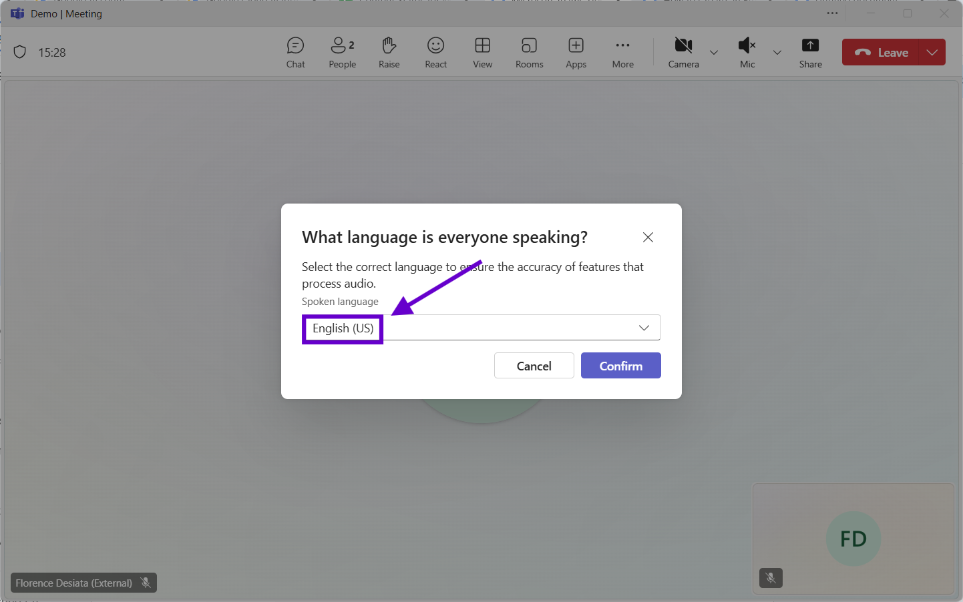963x602 pixels.
Task: Click the Demo | Meeting window title
Action: pos(66,14)
